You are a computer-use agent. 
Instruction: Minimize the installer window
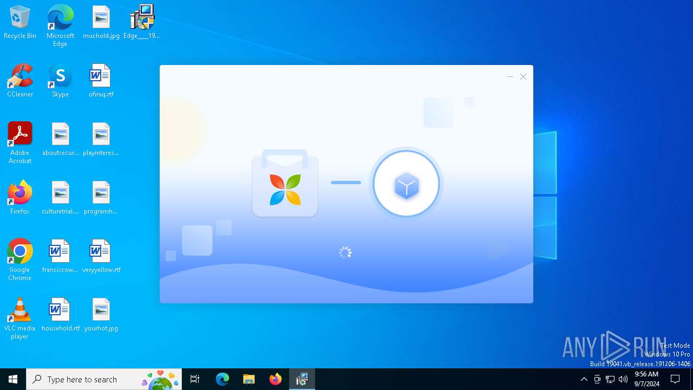(x=509, y=77)
